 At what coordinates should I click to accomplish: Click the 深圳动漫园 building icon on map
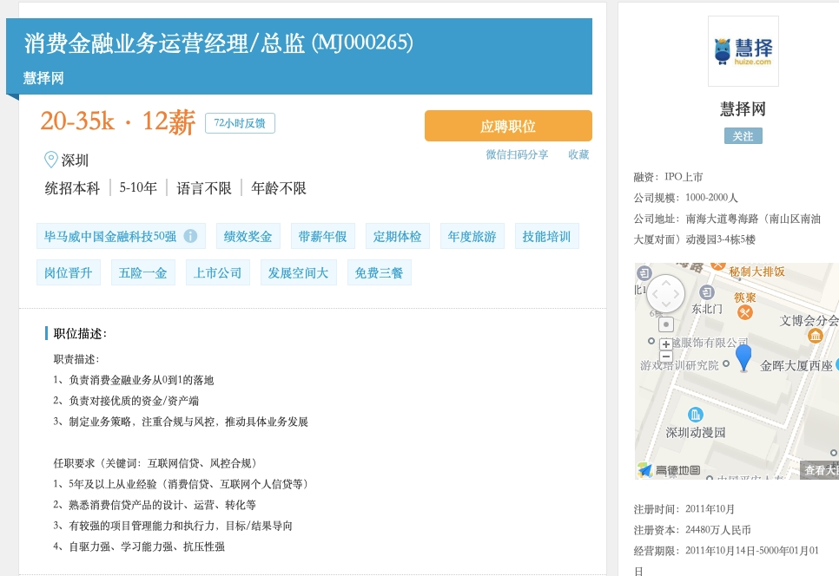pos(695,415)
